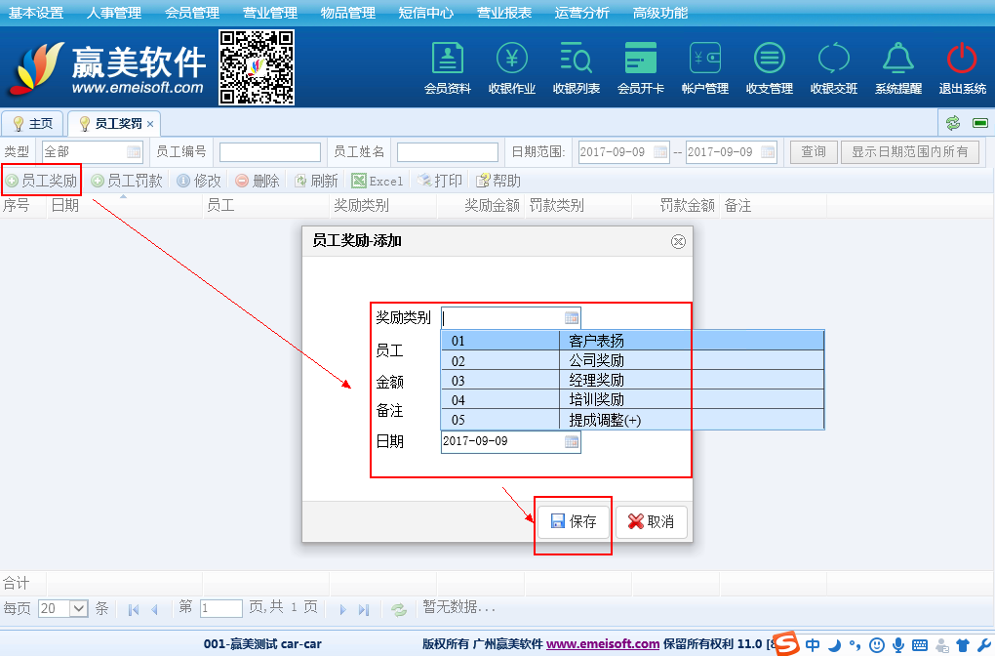Click the 员工罚款 toolbar button
Image resolution: width=995 pixels, height=656 pixels.
click(x=126, y=181)
